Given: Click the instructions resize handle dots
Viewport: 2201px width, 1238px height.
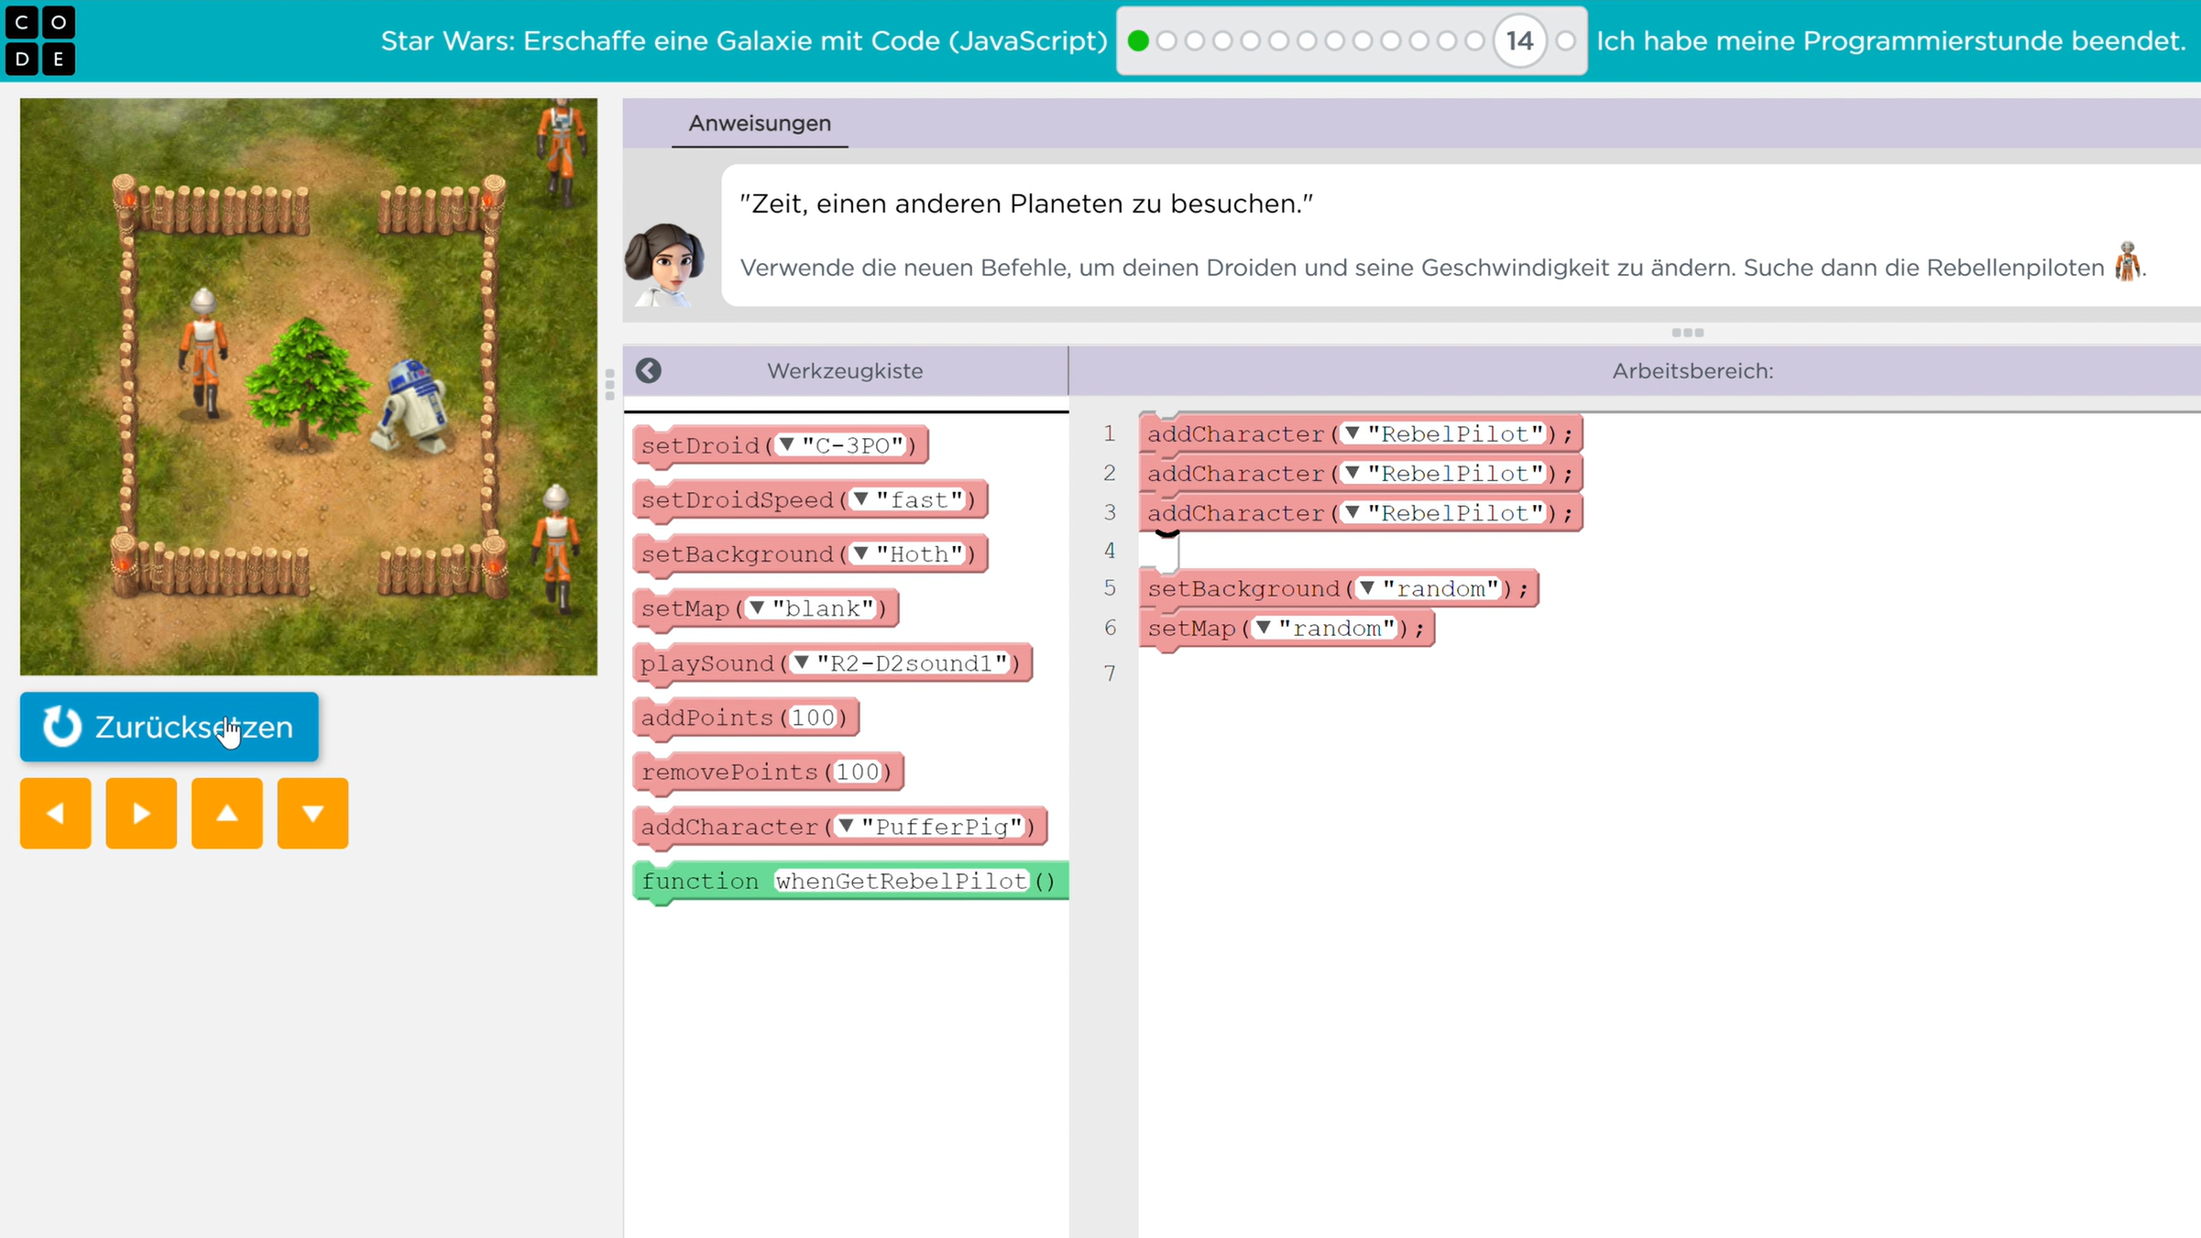Looking at the screenshot, I should 1687,333.
